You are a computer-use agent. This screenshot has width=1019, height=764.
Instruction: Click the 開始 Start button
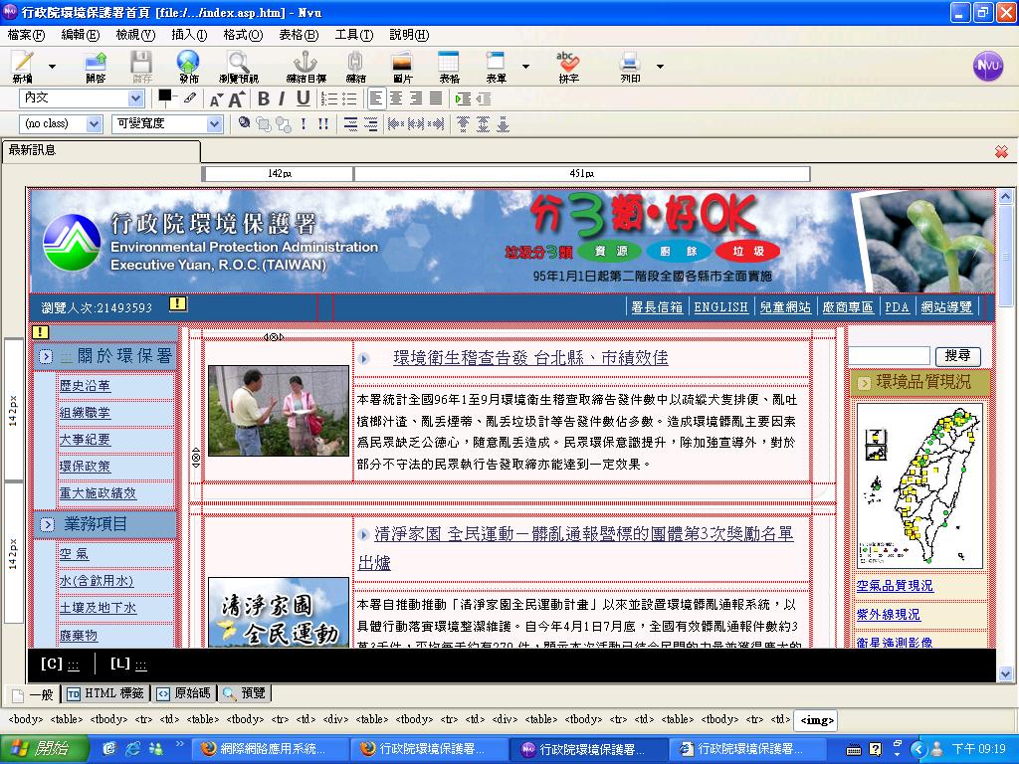[x=44, y=749]
